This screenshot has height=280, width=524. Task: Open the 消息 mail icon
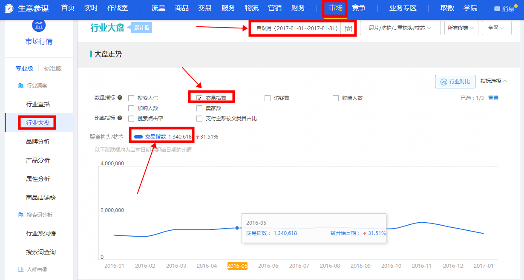[x=497, y=9]
